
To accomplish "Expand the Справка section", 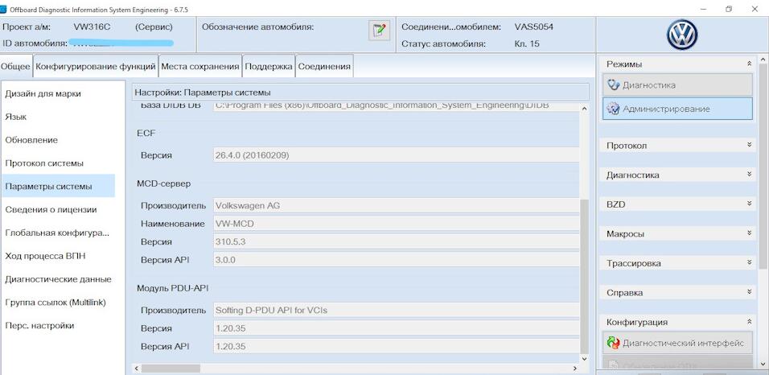I will tap(750, 292).
